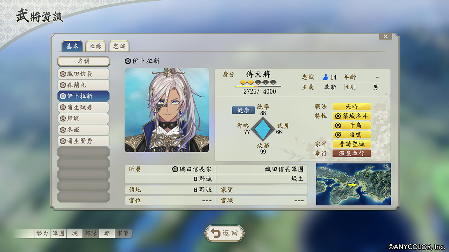Choose 森蘭丸 from the name list

[83, 85]
